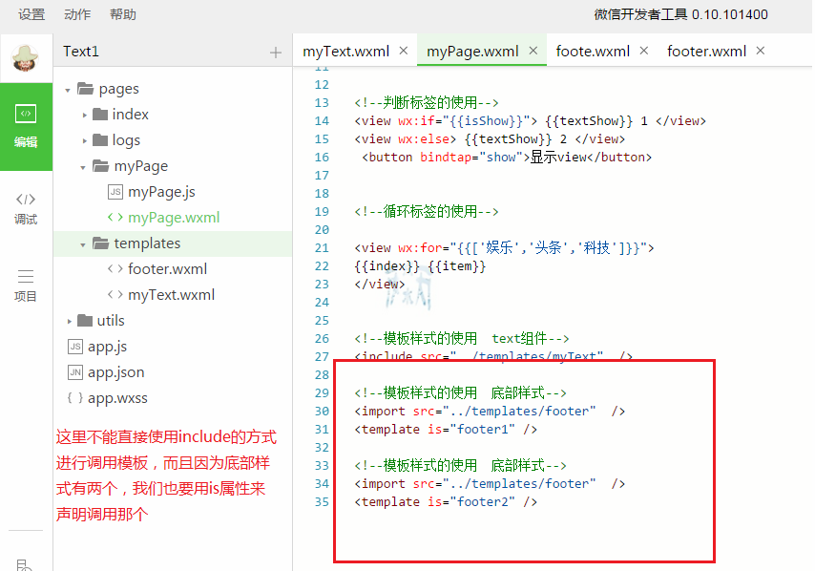The width and height of the screenshot is (815, 571).
Task: Open the 帮助 menu
Action: coord(123,14)
